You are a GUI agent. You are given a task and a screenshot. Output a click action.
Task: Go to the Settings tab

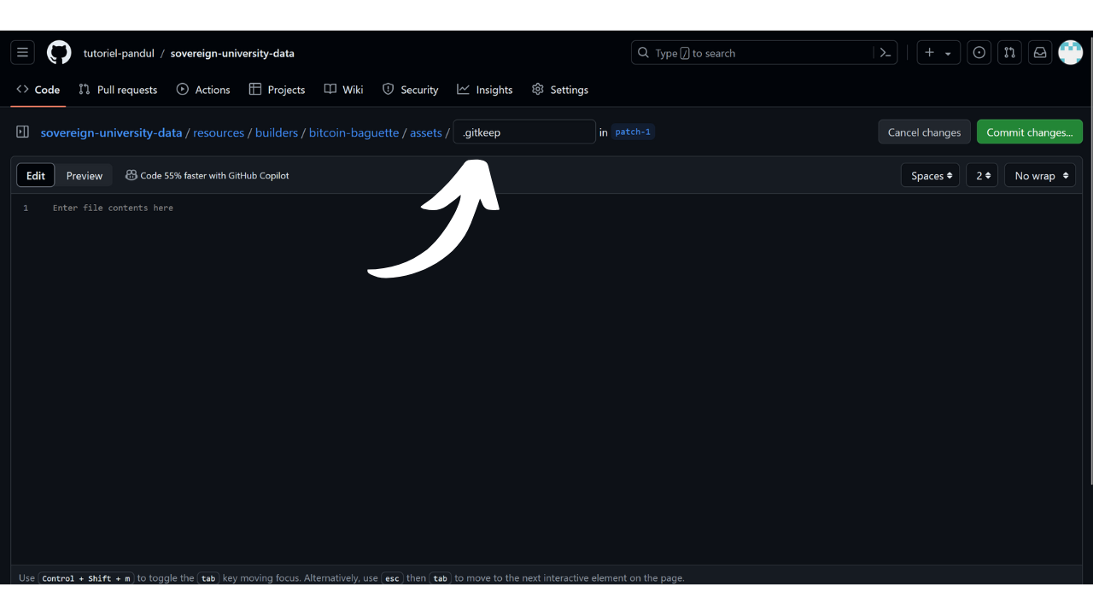tap(559, 90)
